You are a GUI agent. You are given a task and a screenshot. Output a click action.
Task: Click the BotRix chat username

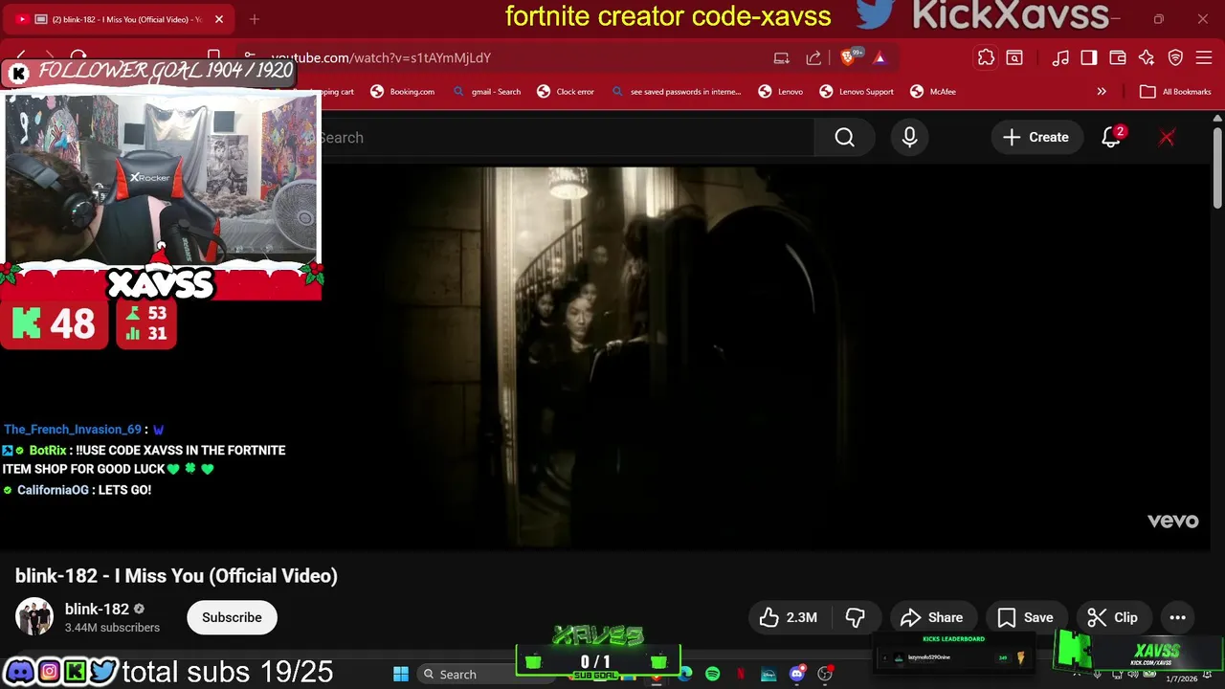48,450
